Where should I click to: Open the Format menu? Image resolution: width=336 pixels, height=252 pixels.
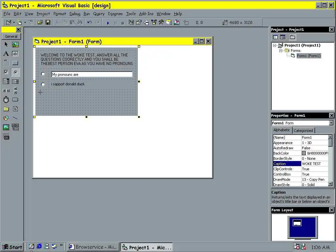(60, 14)
